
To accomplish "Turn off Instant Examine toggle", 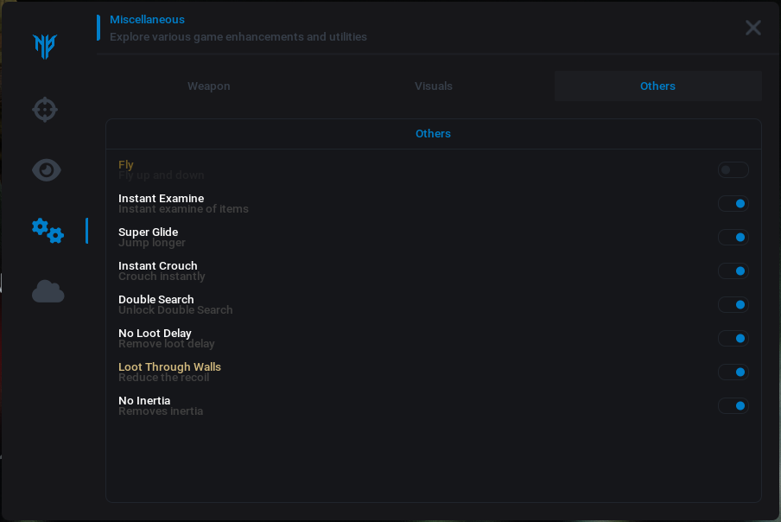I will click(733, 204).
